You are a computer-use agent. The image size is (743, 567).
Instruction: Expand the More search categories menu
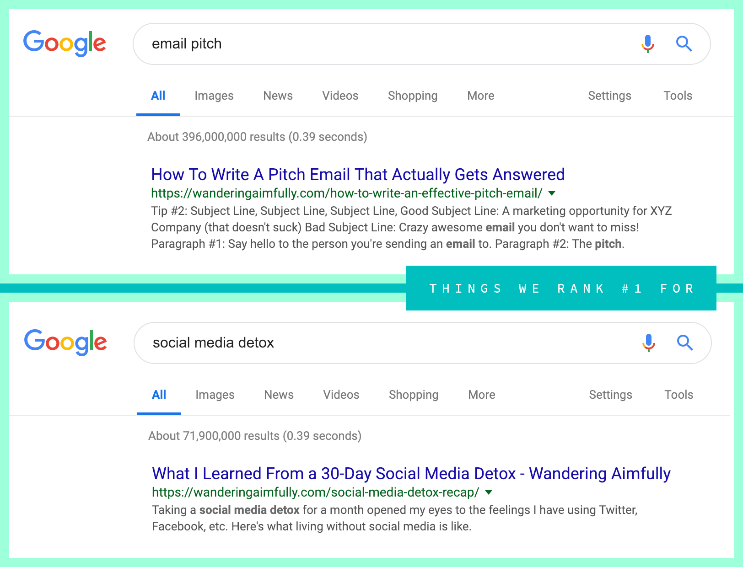click(480, 96)
